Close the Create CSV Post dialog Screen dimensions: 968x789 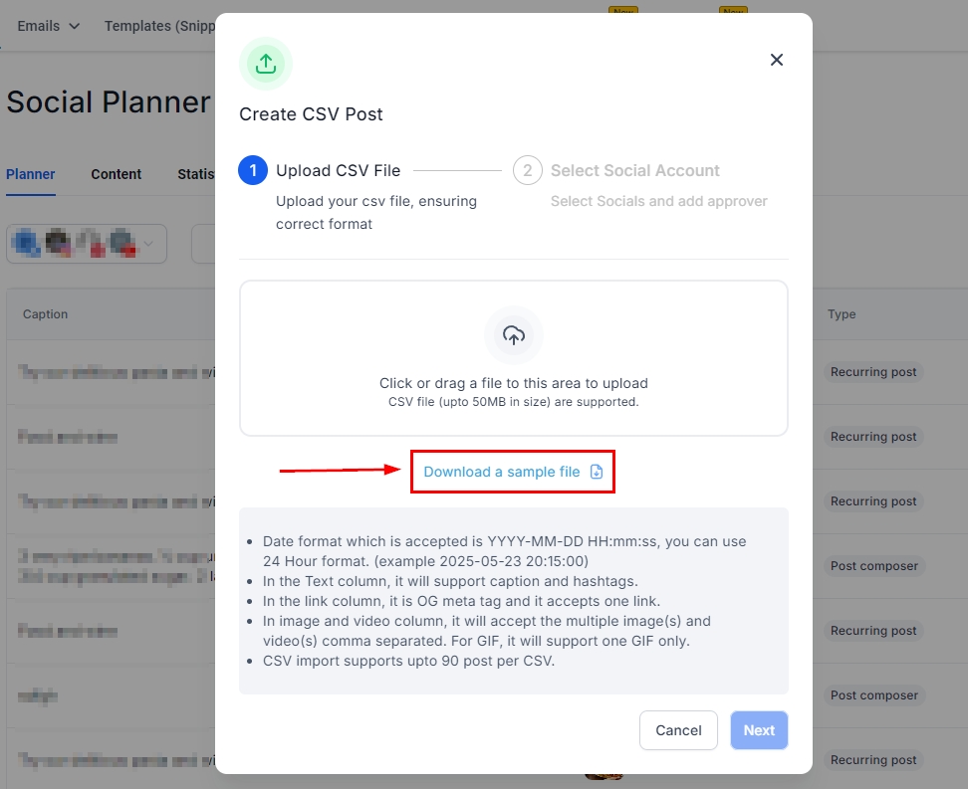pyautogui.click(x=777, y=60)
